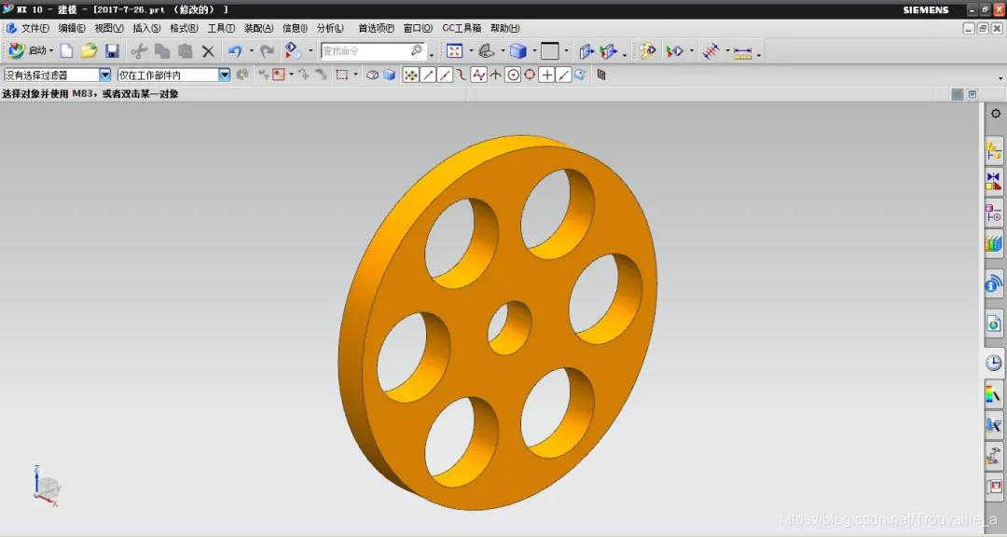Open the view orientation dropdown
The height and width of the screenshot is (537, 1007).
click(x=503, y=50)
